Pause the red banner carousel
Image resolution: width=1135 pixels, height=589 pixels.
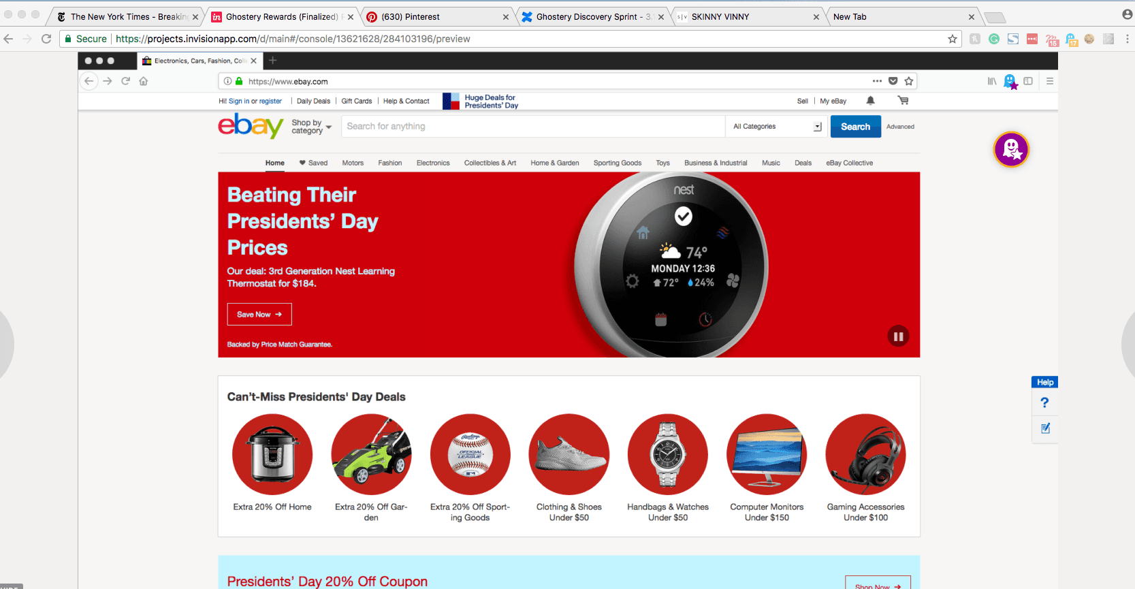(898, 336)
